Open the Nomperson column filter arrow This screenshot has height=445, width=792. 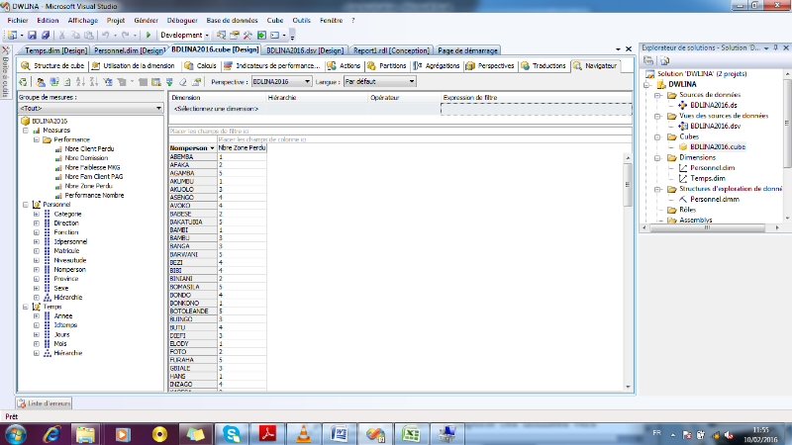pyautogui.click(x=212, y=148)
